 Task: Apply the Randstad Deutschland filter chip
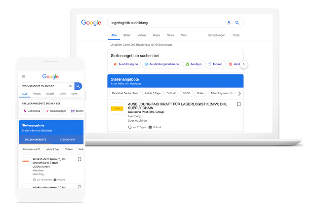tap(125, 93)
